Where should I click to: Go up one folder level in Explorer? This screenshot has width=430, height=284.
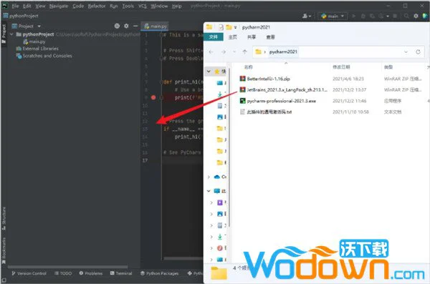pos(244,52)
